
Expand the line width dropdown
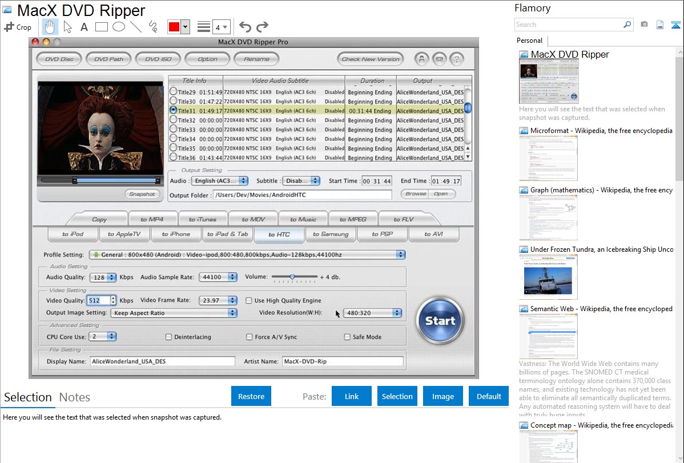[x=222, y=27]
